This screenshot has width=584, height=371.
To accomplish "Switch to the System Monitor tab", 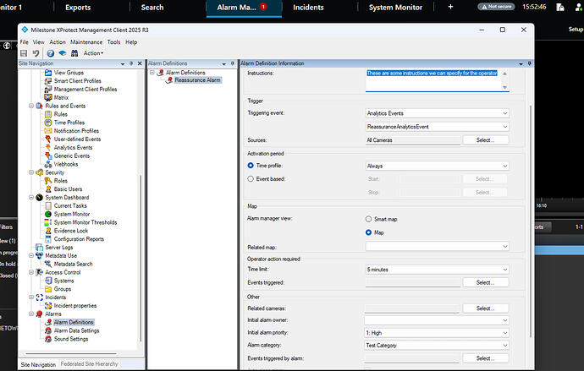I will tap(395, 8).
